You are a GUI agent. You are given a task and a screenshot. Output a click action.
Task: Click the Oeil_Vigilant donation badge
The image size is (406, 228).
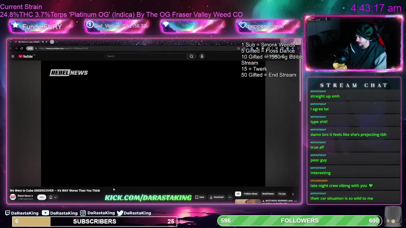117,26
